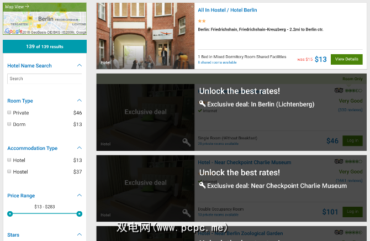Tick the Hotel accommodation type checkbox
This screenshot has height=241, width=370.
(9, 160)
